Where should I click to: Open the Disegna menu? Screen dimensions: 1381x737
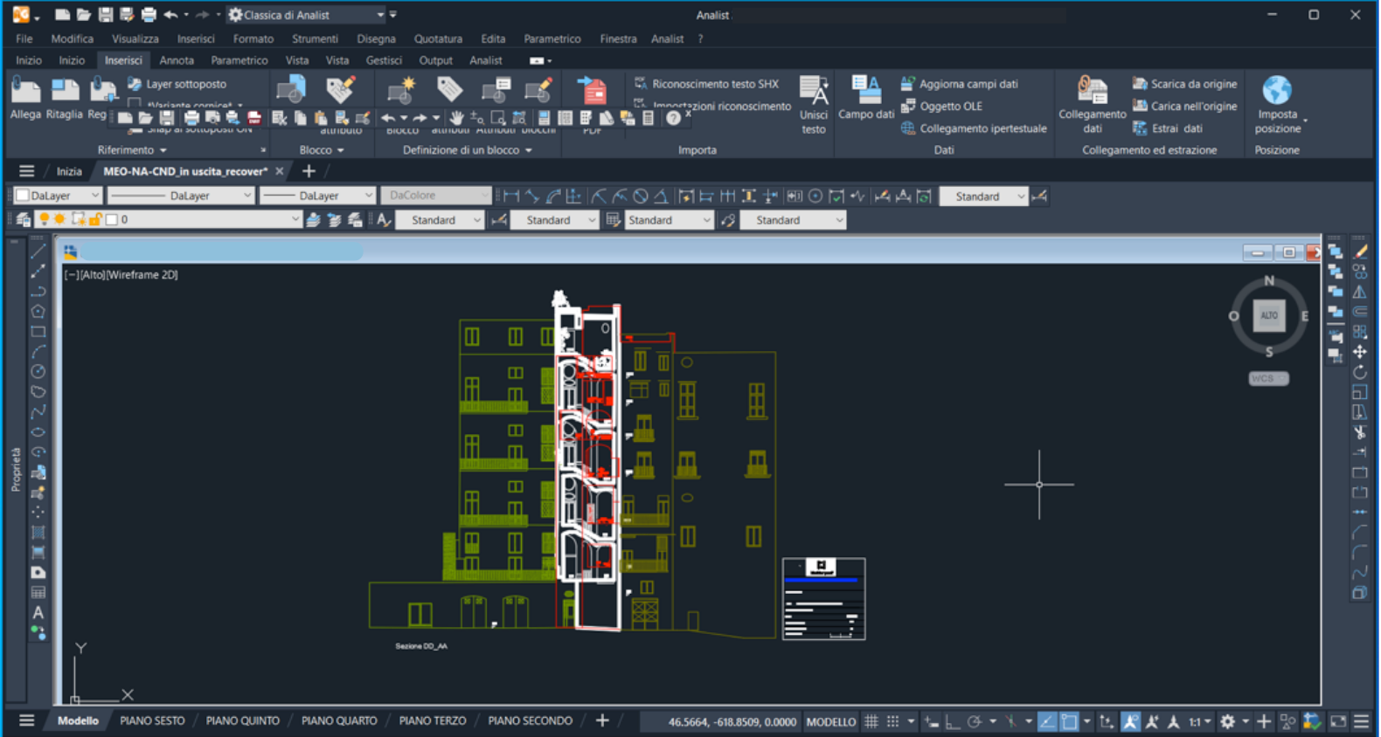[376, 38]
